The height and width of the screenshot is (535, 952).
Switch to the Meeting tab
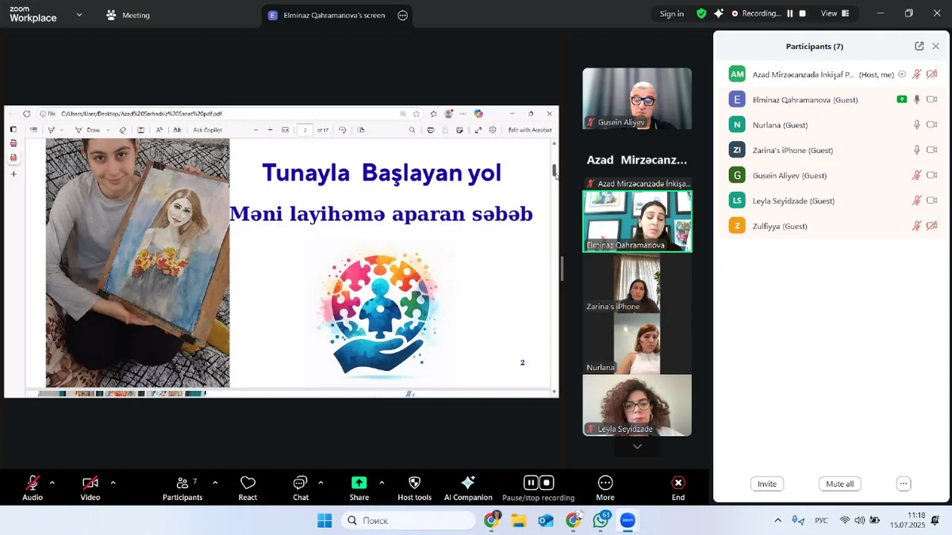pos(128,15)
